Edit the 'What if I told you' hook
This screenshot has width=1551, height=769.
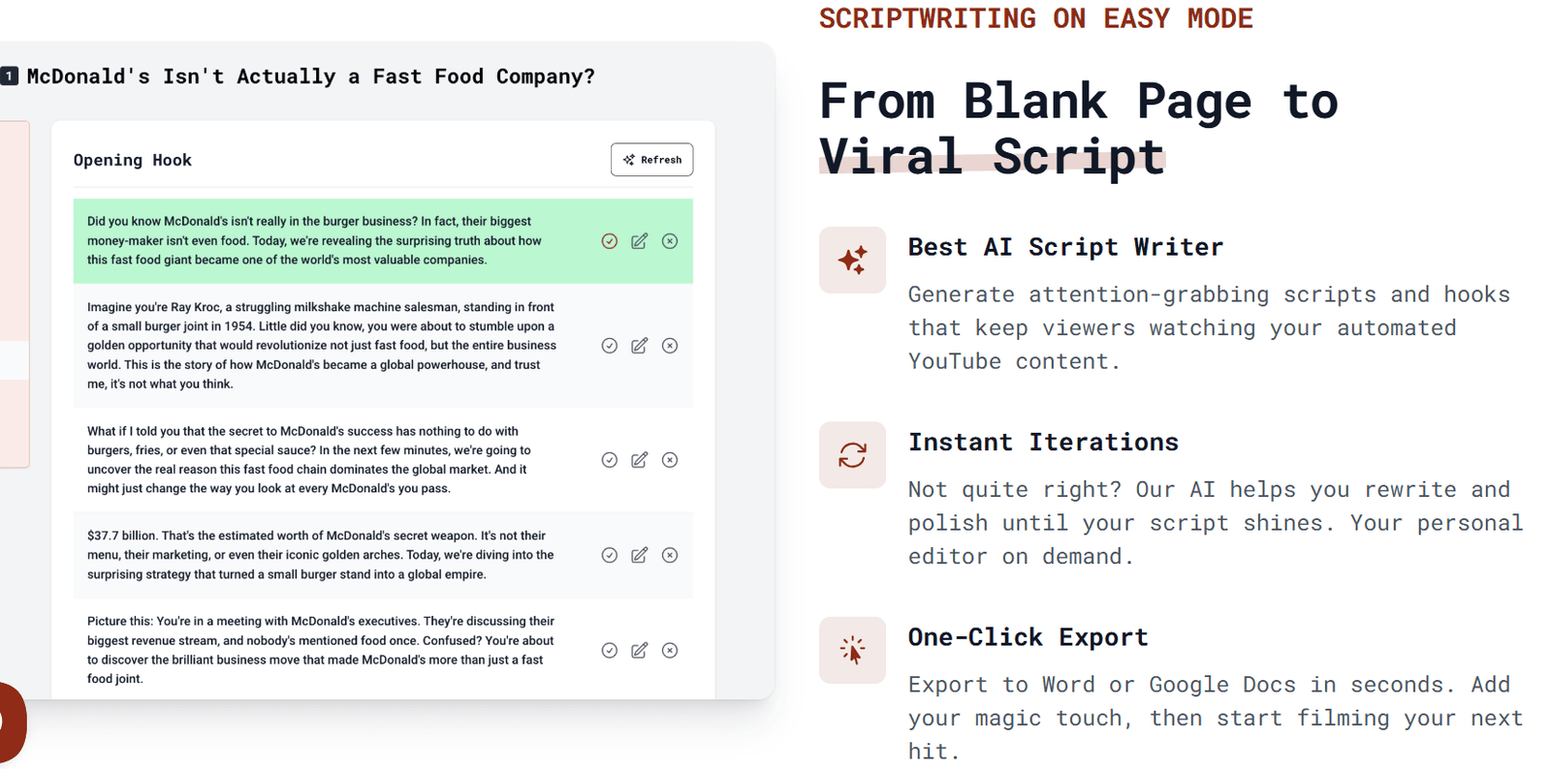pyautogui.click(x=639, y=460)
